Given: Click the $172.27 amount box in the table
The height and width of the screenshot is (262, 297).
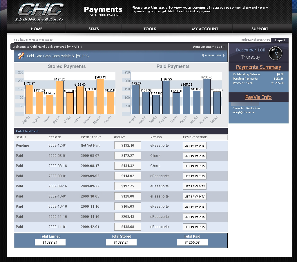Looking at the screenshot, I should pyautogui.click(x=128, y=156).
